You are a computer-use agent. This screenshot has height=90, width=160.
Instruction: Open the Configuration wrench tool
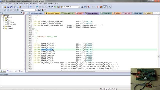pyautogui.click(x=110, y=7)
